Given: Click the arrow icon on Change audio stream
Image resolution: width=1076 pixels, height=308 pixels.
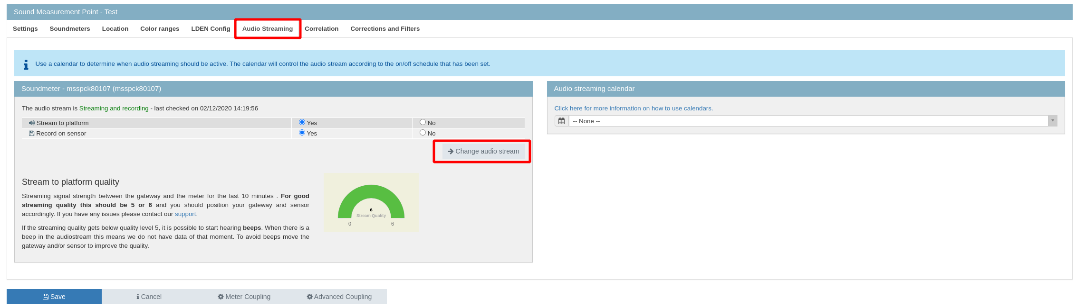Looking at the screenshot, I should tap(450, 151).
